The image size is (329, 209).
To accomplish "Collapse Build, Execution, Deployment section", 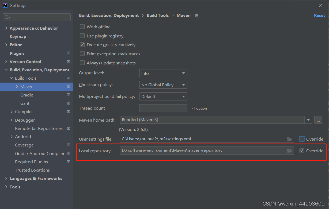I will pos(6,70).
